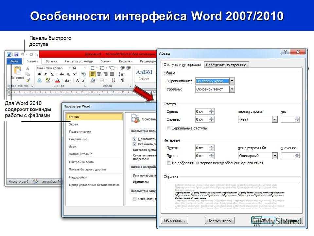Screen dimensions: 314x236
Task: Apply bold with the Ж button
Action: point(40,74)
